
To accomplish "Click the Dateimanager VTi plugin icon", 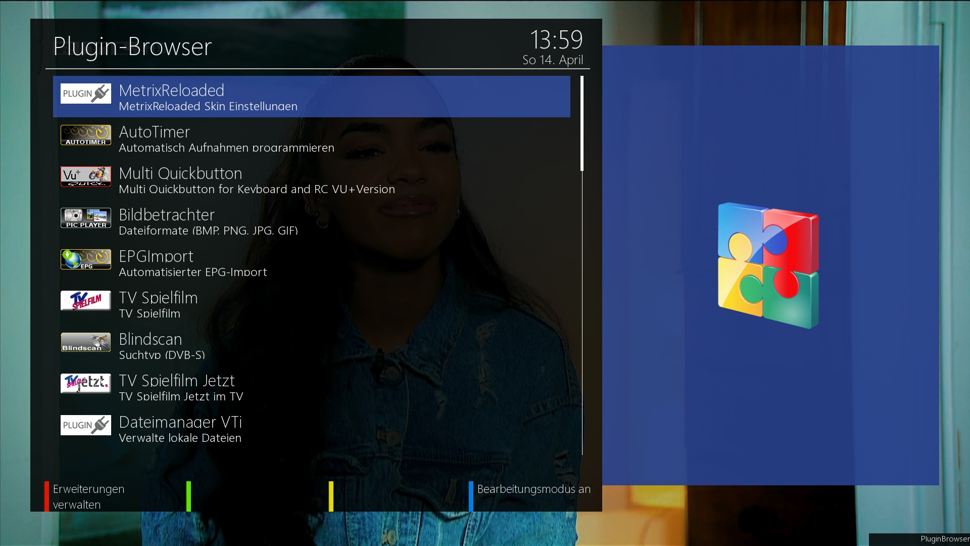I will pyautogui.click(x=85, y=425).
